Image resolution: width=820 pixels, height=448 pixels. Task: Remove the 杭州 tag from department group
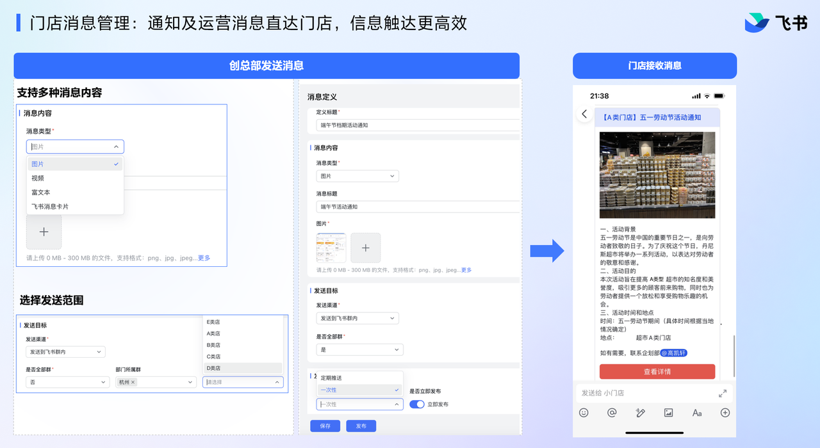[133, 382]
